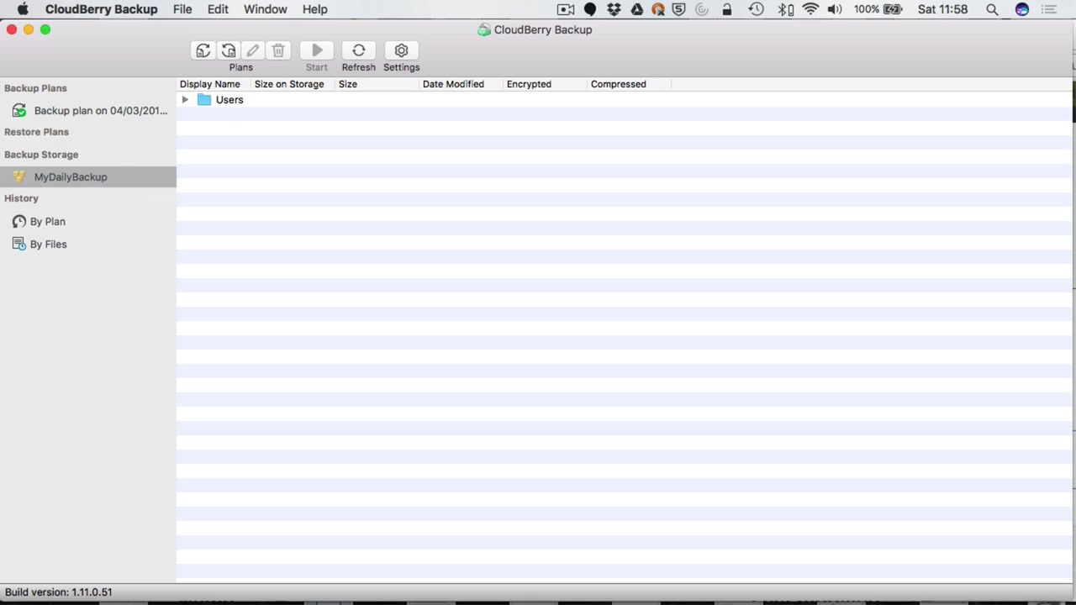Open the Settings gear
Screen dimensions: 1076x605
(x=401, y=50)
